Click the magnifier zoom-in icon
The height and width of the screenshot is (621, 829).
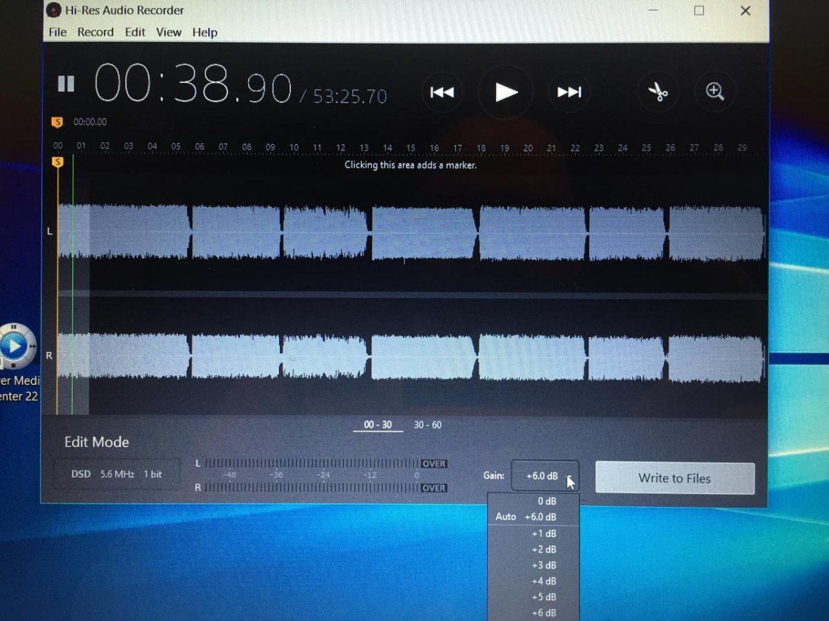click(x=714, y=92)
